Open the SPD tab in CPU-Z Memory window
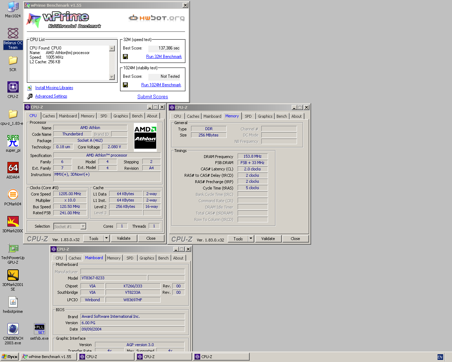Viewport: 452px width, 362px height. coord(248,116)
